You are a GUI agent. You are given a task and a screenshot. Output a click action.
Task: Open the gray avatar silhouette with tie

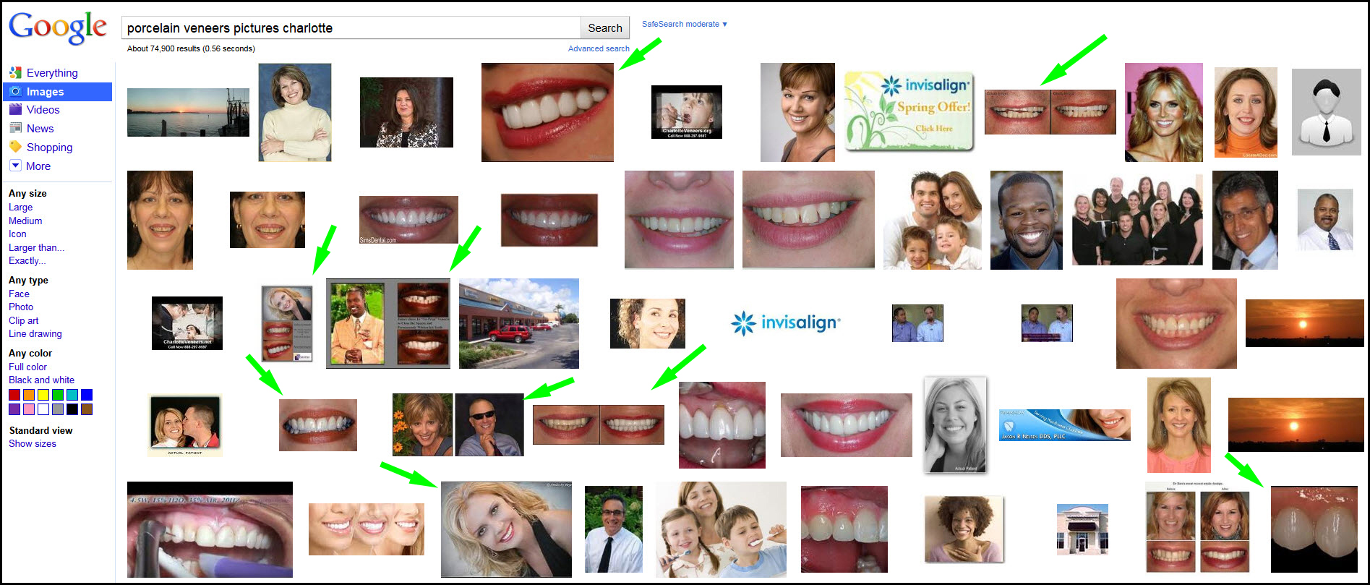pyautogui.click(x=1326, y=112)
